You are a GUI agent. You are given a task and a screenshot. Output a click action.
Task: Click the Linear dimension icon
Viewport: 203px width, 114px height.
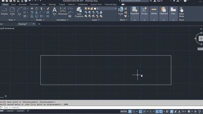[70, 9]
